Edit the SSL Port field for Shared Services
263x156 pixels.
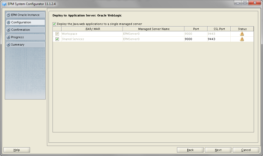click(219, 39)
